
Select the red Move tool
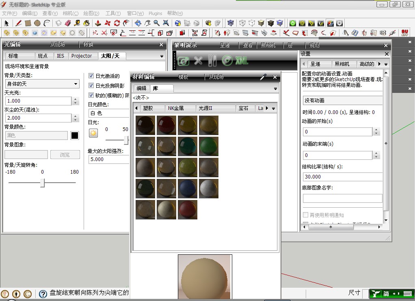point(108,23)
